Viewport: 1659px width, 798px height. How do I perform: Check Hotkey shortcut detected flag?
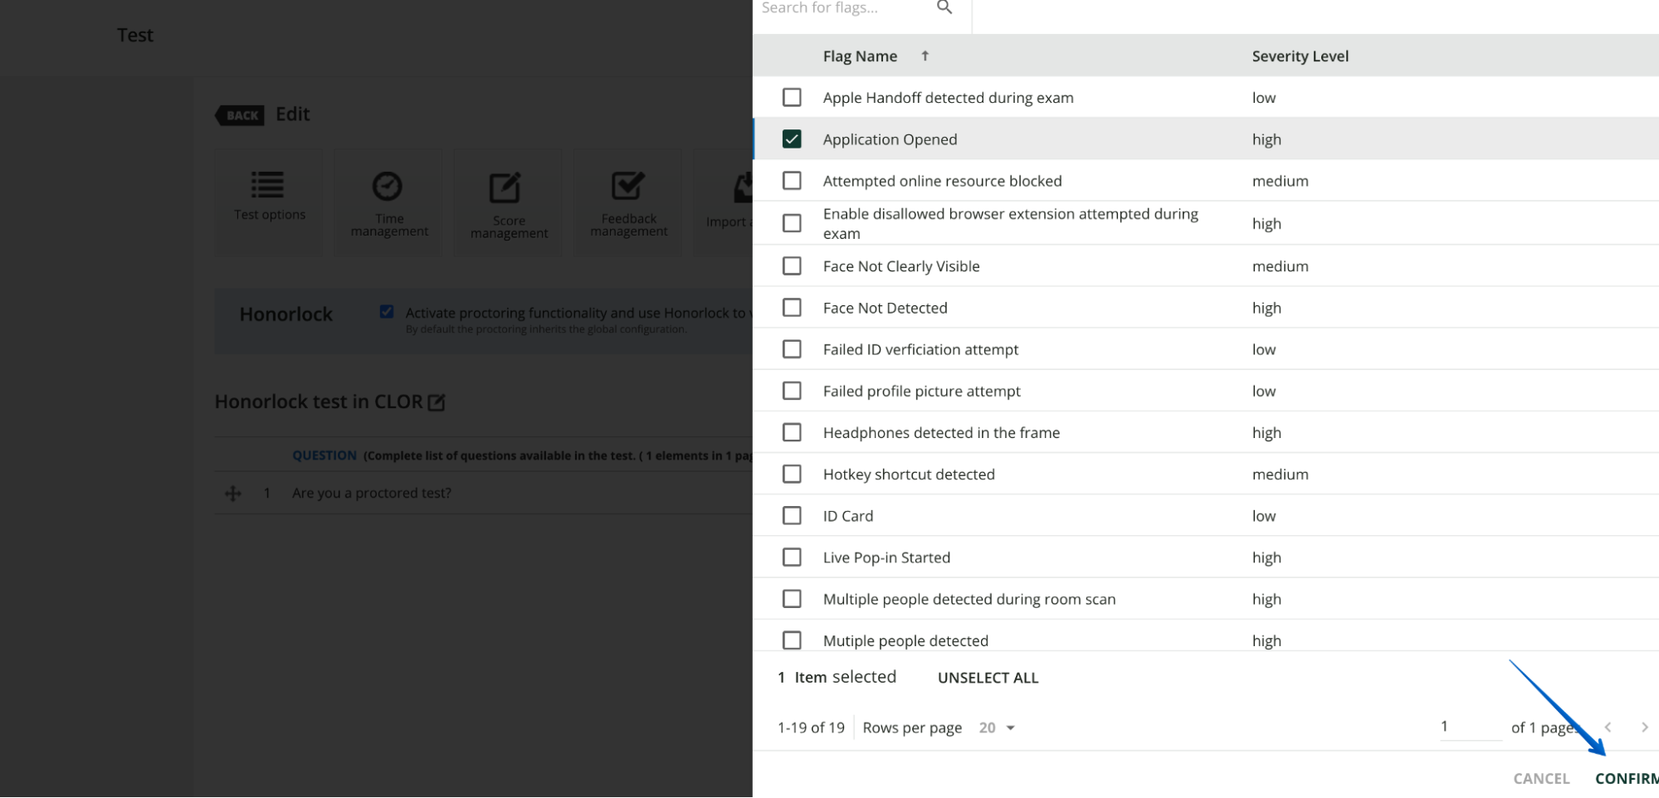[x=792, y=474]
